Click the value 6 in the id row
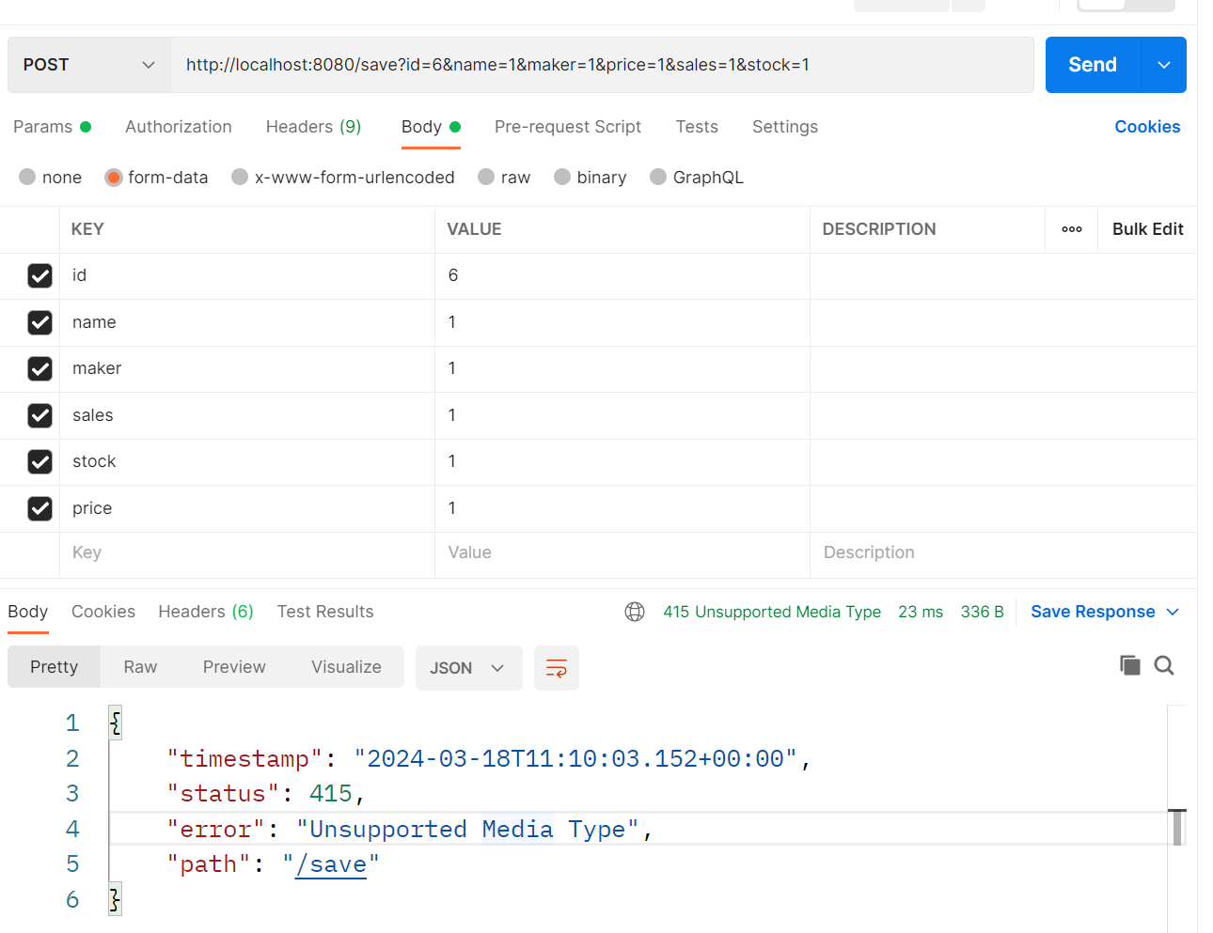This screenshot has height=933, width=1213. pyautogui.click(x=453, y=275)
